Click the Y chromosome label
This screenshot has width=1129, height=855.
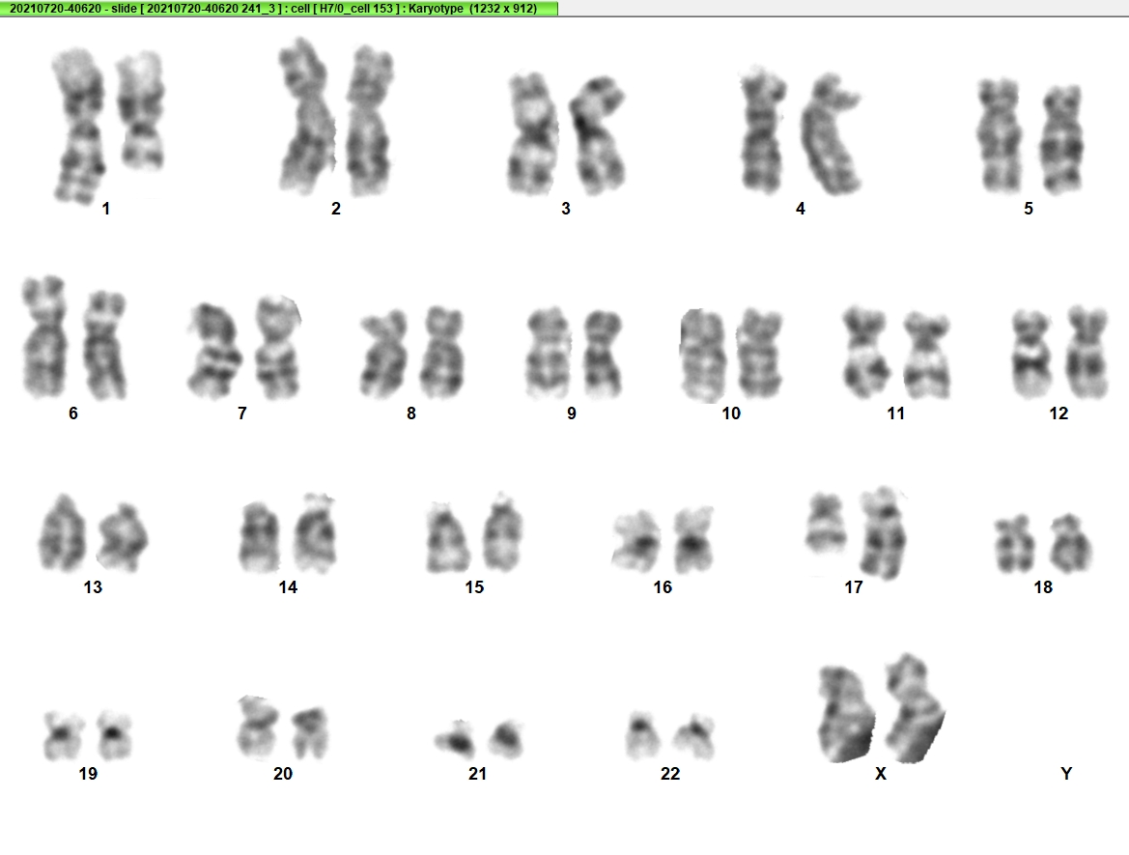coord(1066,774)
